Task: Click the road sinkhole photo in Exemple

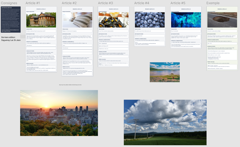Action: (222, 20)
